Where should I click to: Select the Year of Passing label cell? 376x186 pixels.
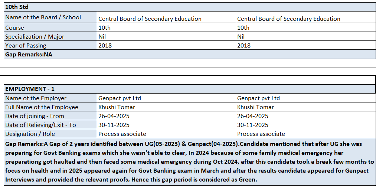click(26, 45)
